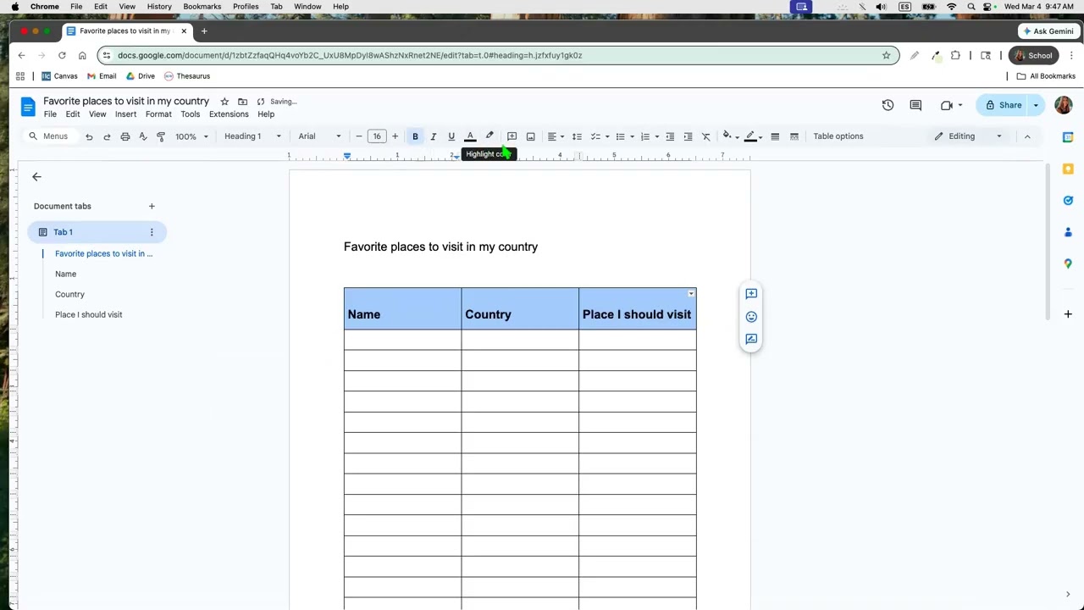
Task: Suggest edits icon beside the table
Action: tap(751, 339)
